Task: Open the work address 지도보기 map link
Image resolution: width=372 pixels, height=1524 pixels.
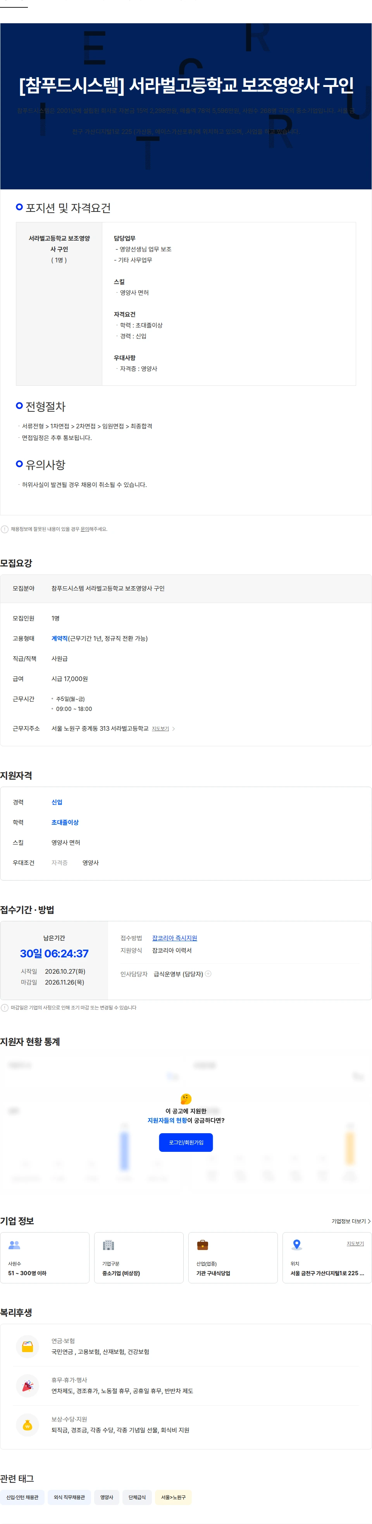Action: pos(160,728)
